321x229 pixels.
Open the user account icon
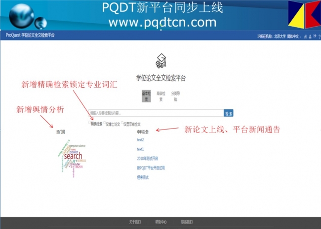pos(310,36)
